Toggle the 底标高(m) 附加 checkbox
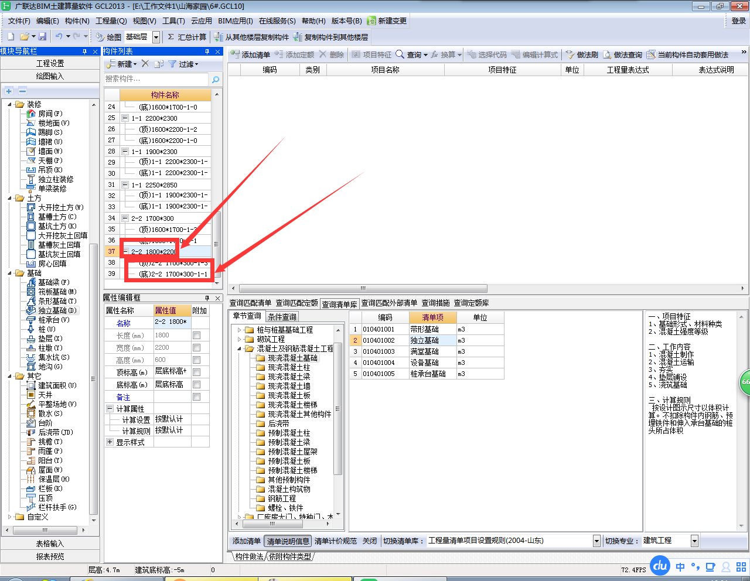The width and height of the screenshot is (750, 581). (196, 385)
